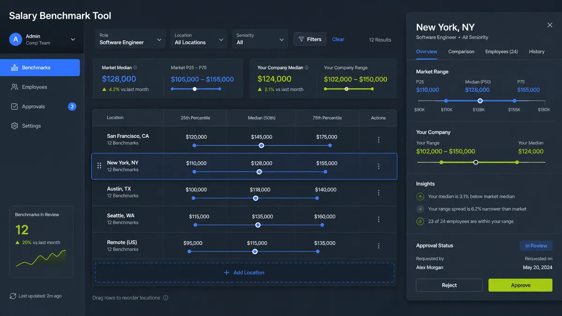This screenshot has width=562, height=316.
Task: Switch to the History tab
Action: point(537,51)
